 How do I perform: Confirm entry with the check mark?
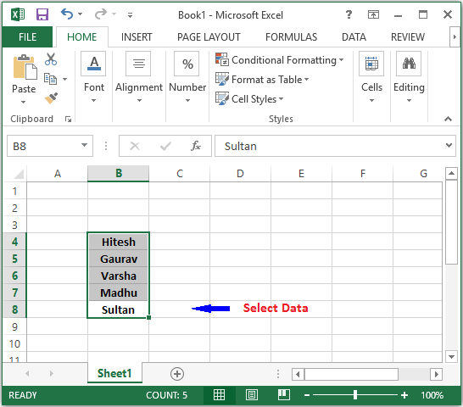(x=165, y=146)
